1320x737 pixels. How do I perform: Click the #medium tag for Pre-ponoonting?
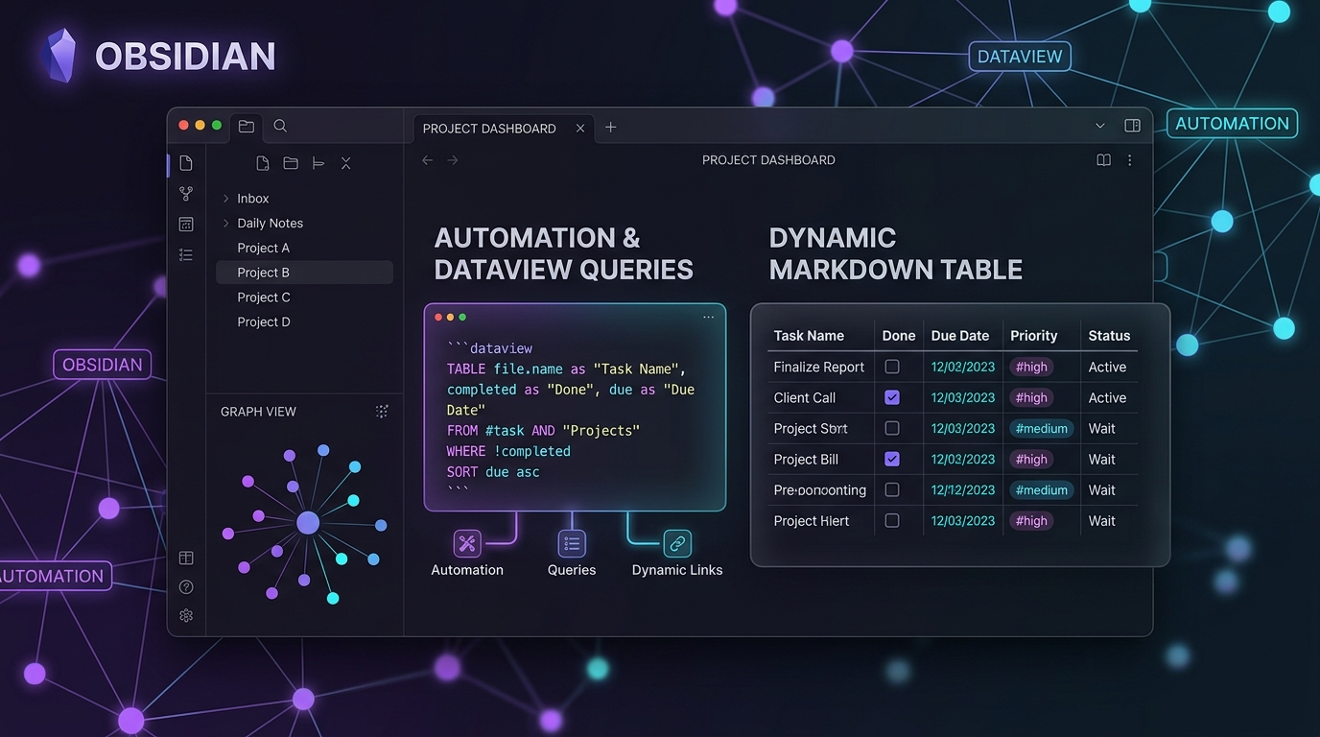[1042, 489]
